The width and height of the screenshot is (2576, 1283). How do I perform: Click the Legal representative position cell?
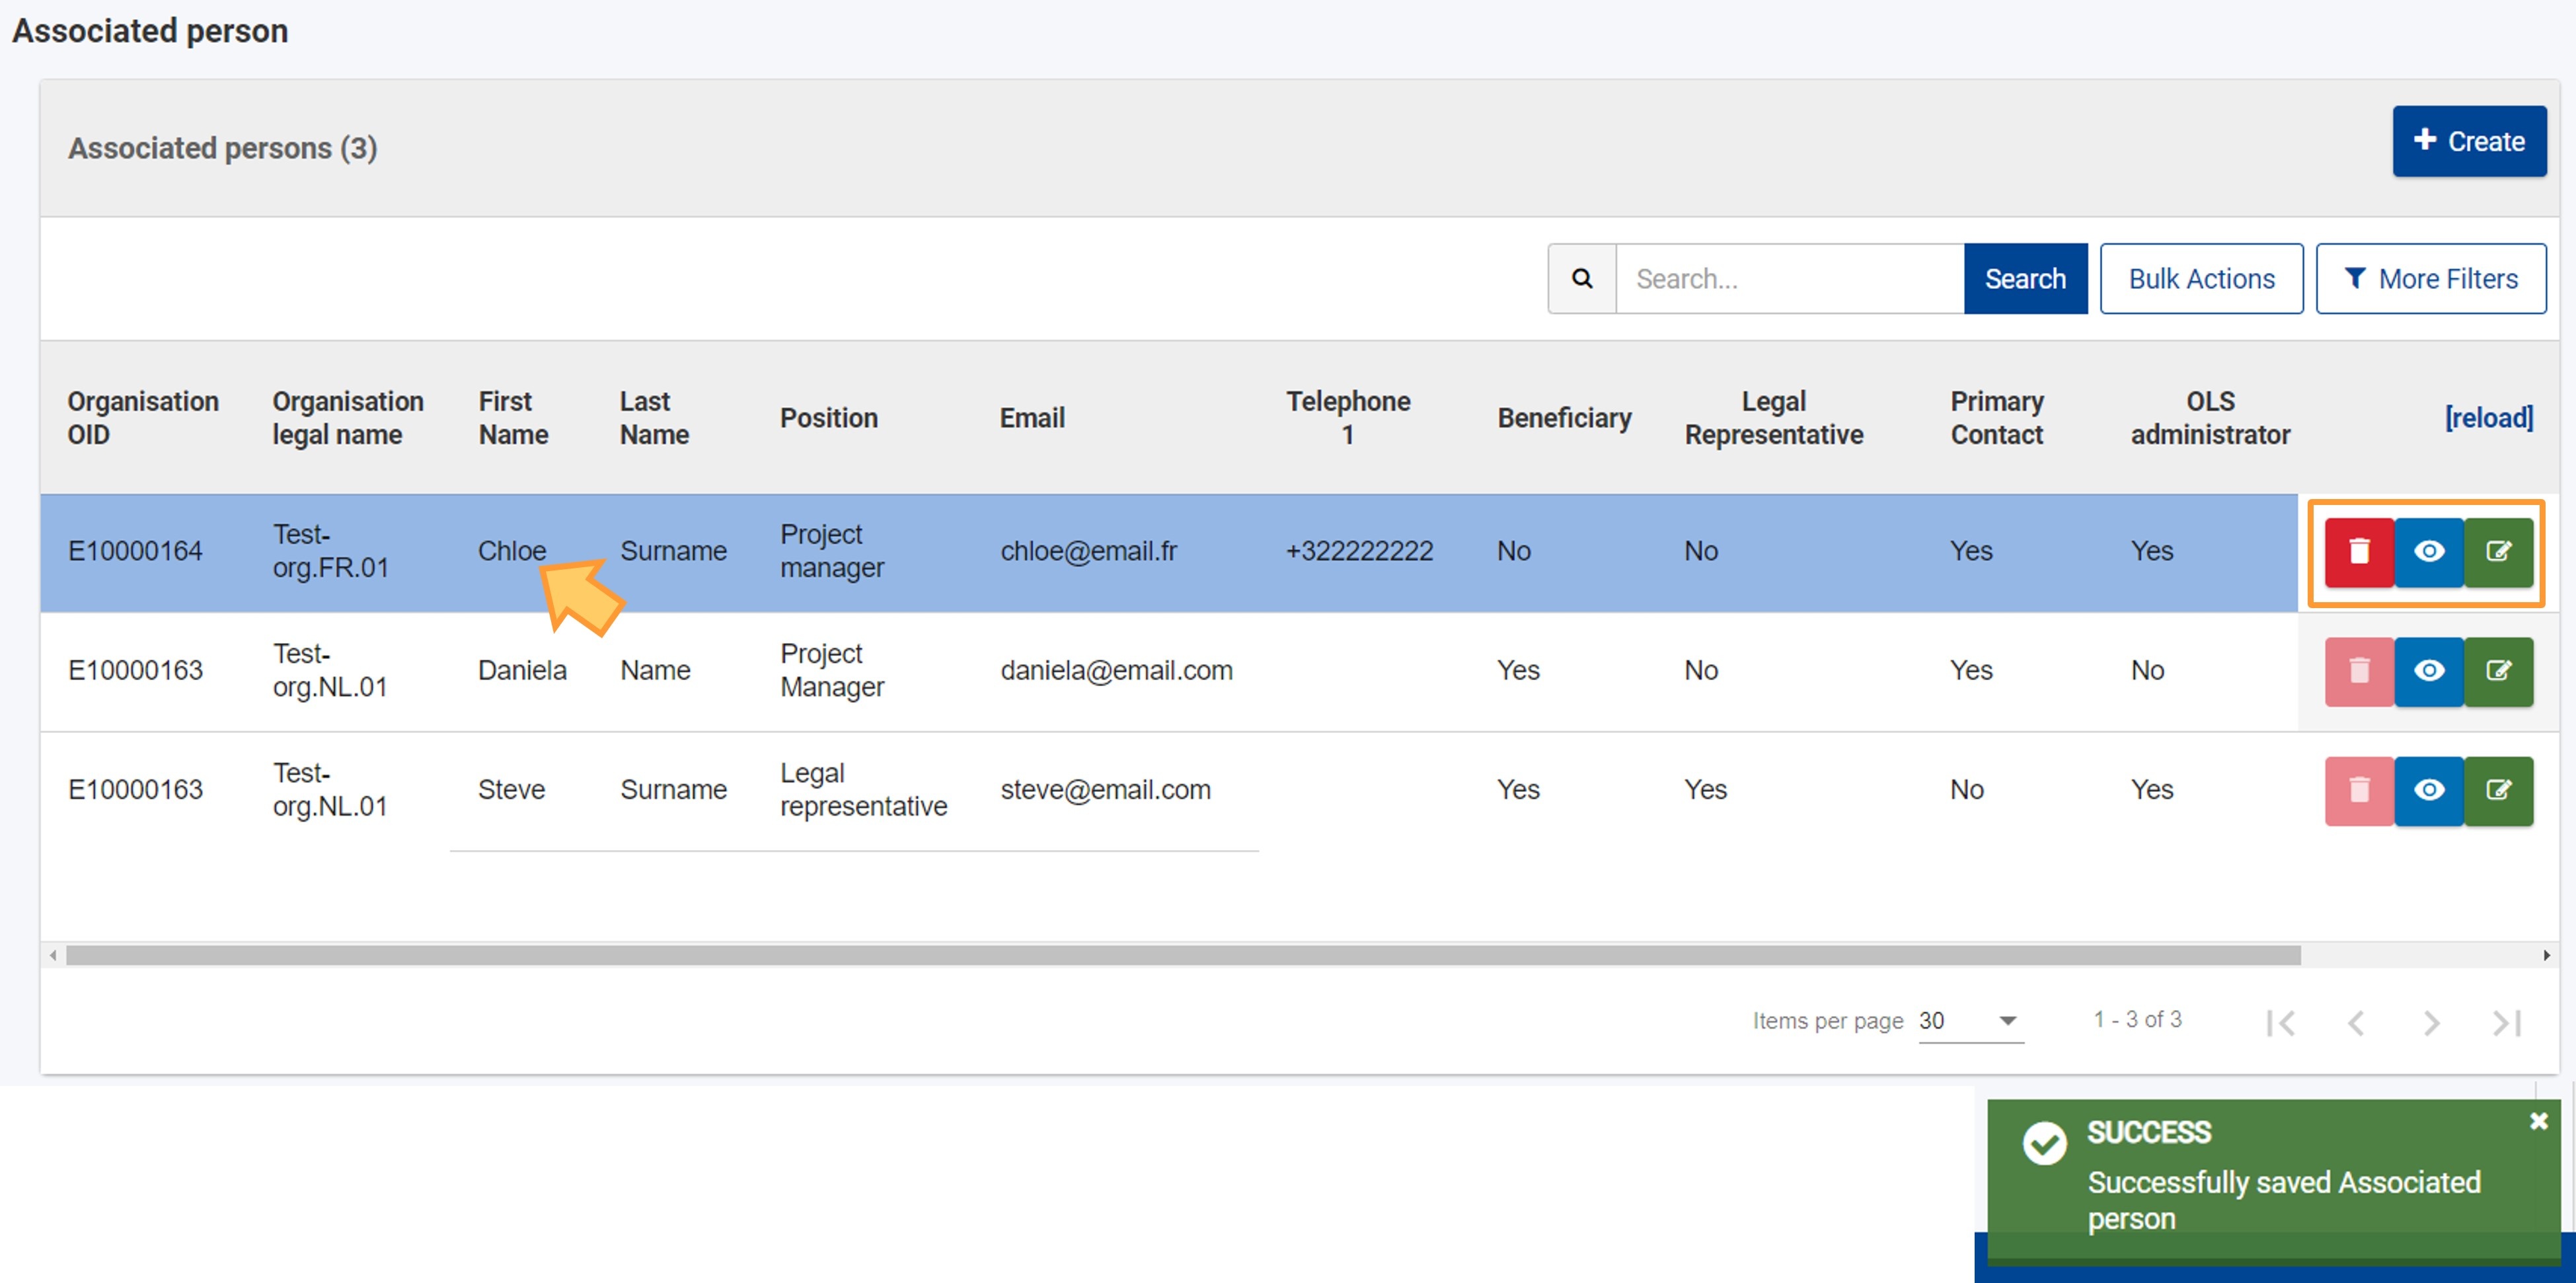point(864,790)
